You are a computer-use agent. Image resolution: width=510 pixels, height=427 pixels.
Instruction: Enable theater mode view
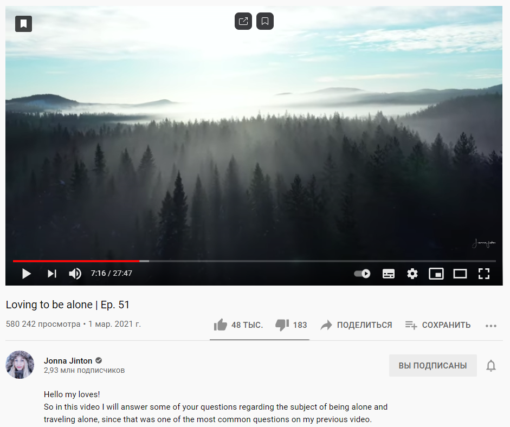[x=460, y=274]
